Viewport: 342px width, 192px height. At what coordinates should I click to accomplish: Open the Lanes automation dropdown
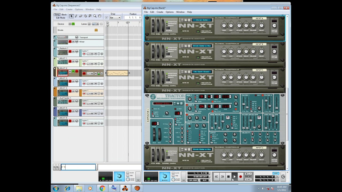[95, 24]
